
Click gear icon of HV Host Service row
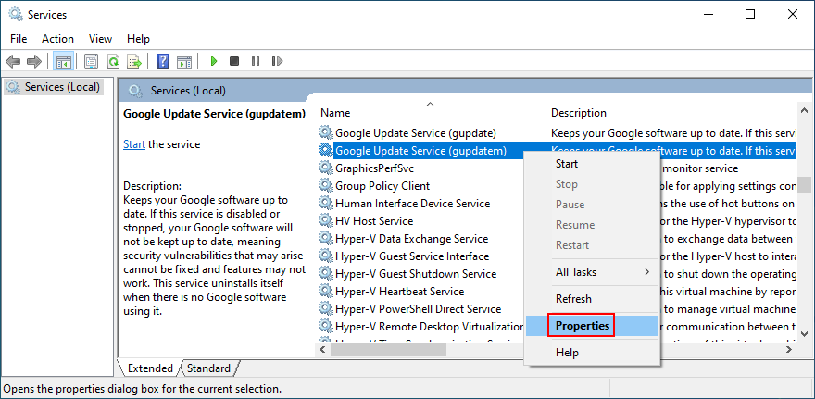coord(325,221)
